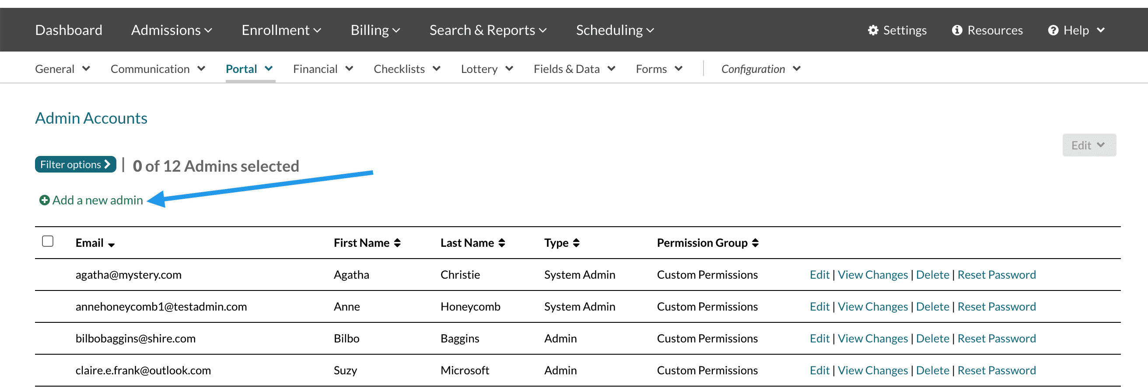Sort by Type column arrows
Screen dimensions: 1148x387
tap(576, 243)
